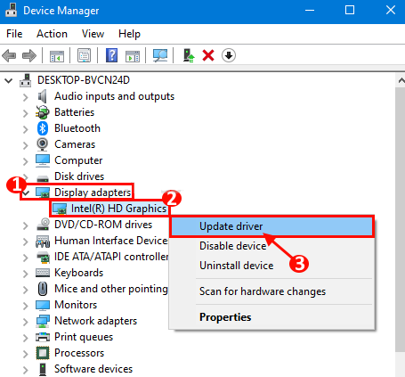405x377 pixels.
Task: Select the Audio inputs and outputs speaker icon
Action: (43, 96)
